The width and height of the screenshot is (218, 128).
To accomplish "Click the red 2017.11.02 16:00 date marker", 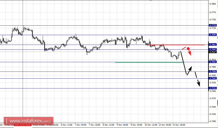I will 23,125.
